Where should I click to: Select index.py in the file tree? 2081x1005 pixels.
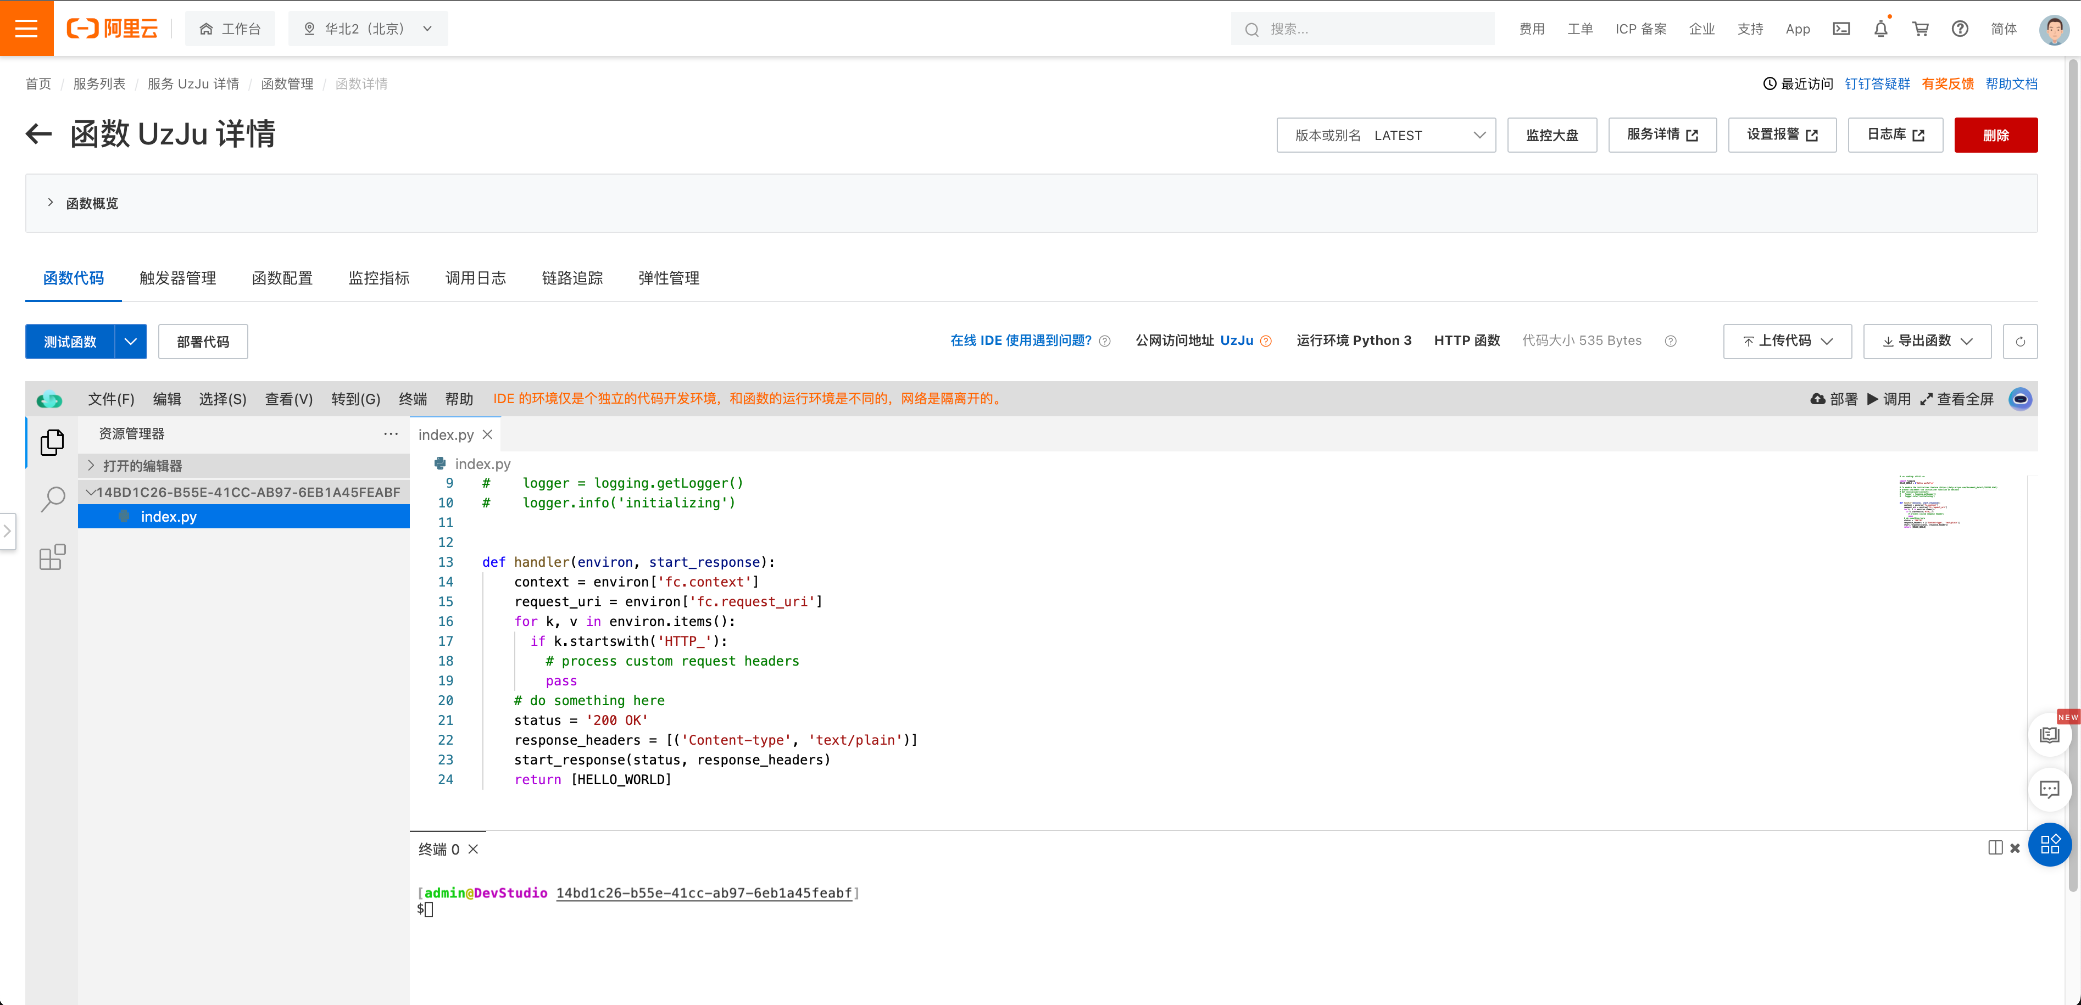pos(244,517)
